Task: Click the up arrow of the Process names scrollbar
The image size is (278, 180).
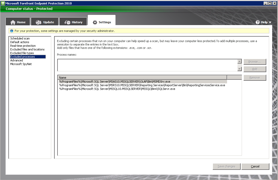Action: [240, 61]
